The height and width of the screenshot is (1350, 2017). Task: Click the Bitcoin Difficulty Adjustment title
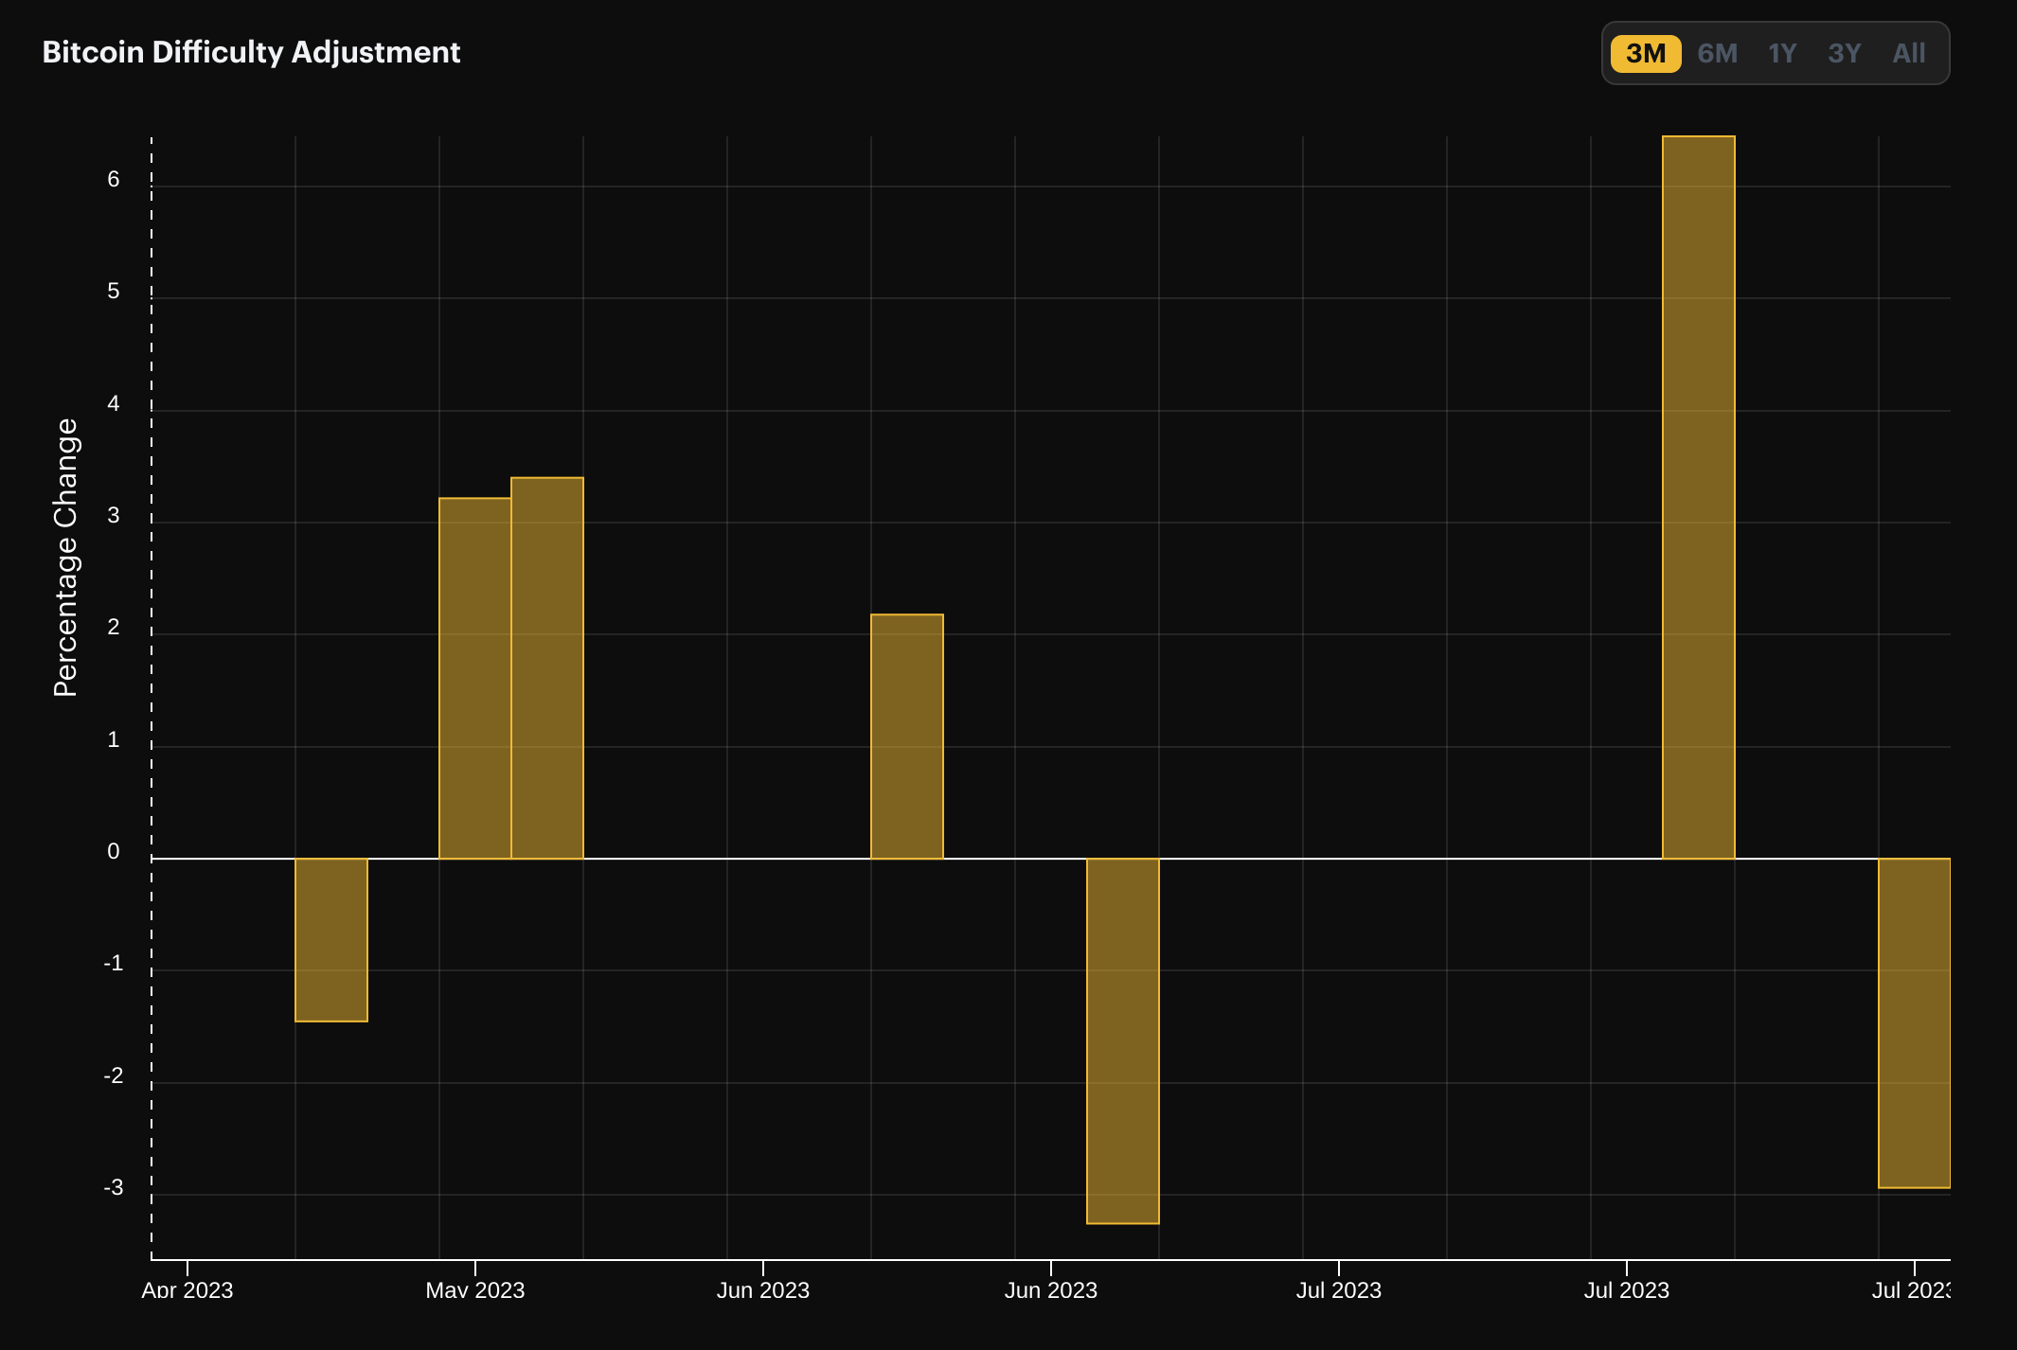pyautogui.click(x=251, y=52)
